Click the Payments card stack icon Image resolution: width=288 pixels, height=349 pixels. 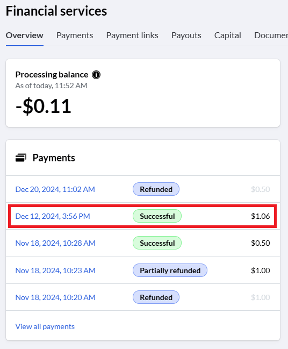tap(21, 158)
